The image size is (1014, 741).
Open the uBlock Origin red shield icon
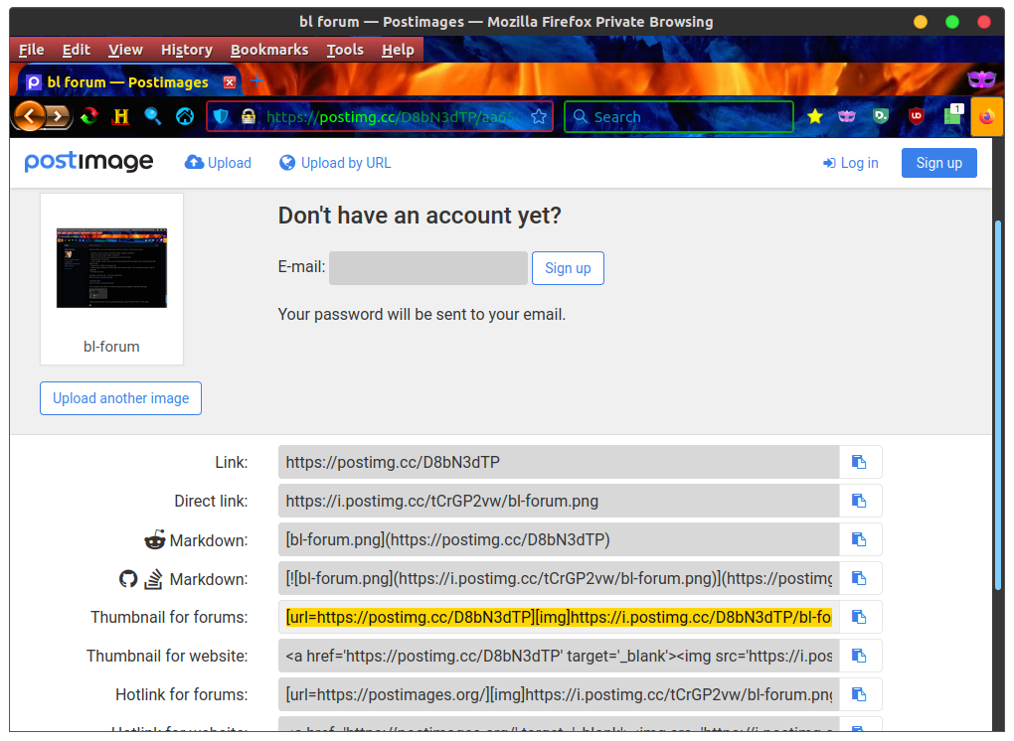[x=916, y=116]
